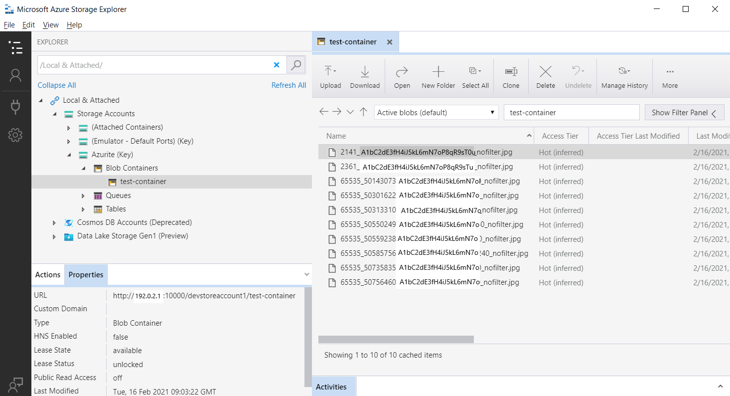The image size is (730, 396).
Task: Open Settings gear in the left sidebar
Action: pos(15,135)
